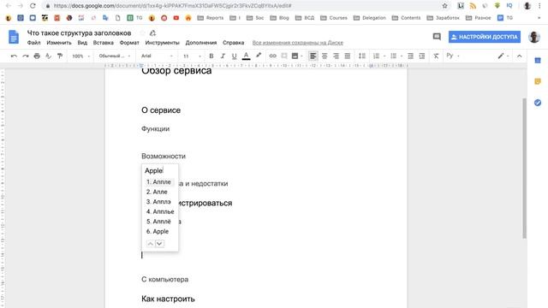The height and width of the screenshot is (308, 548).
Task: Open the font size 11 dropdown
Action: point(192,56)
